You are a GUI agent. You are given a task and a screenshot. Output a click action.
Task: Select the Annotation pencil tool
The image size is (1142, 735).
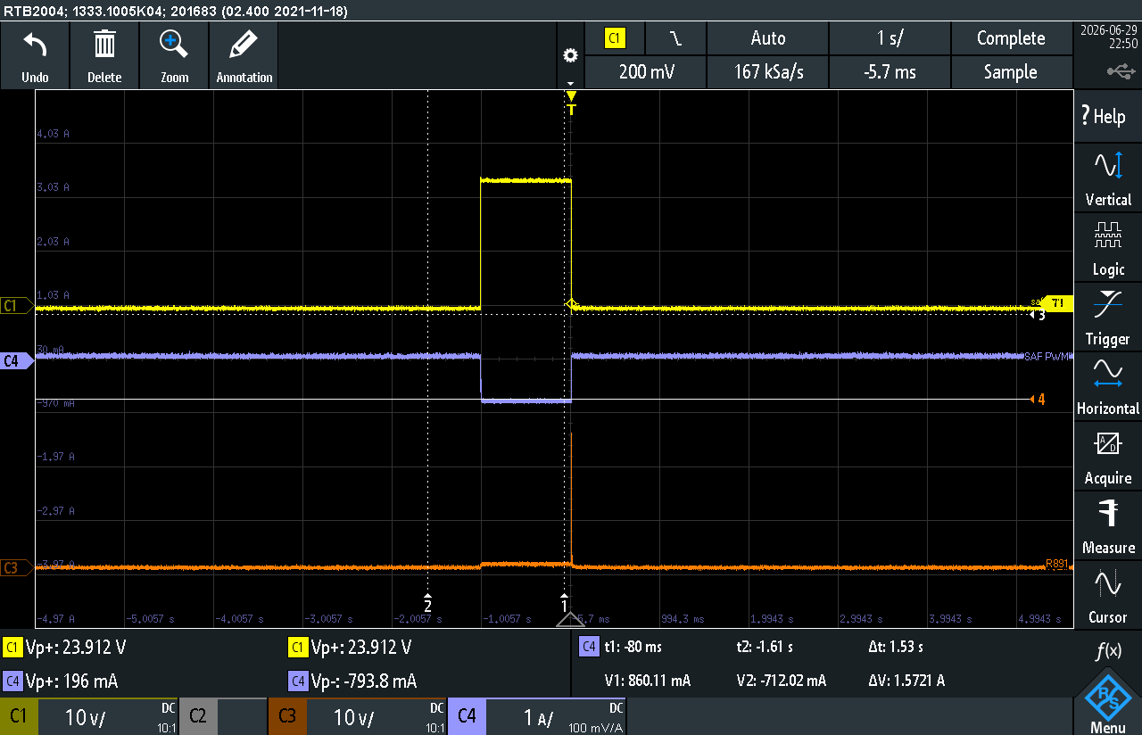click(x=244, y=44)
